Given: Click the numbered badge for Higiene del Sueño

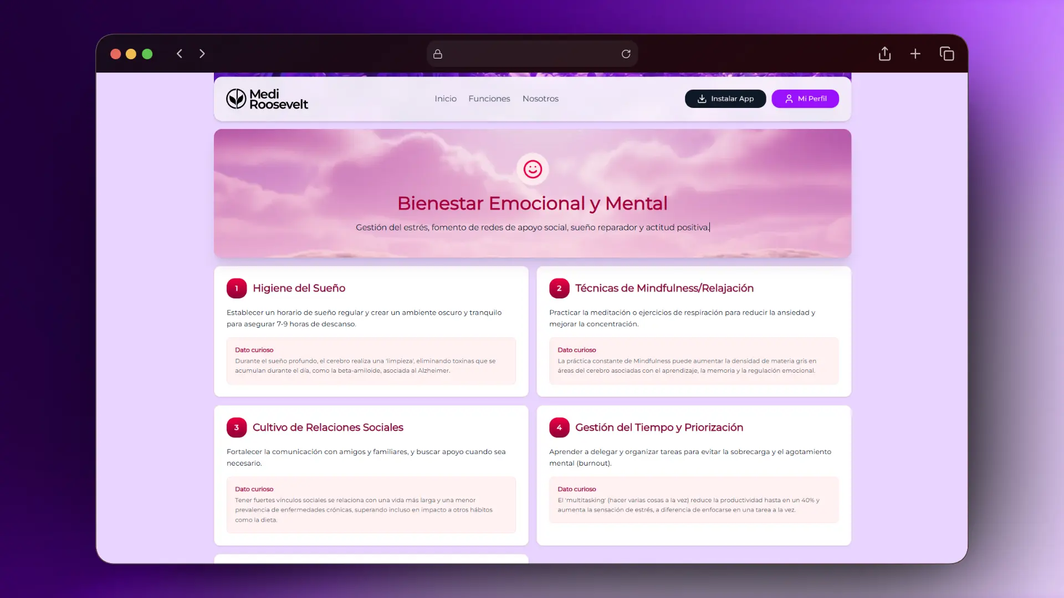Looking at the screenshot, I should point(237,288).
